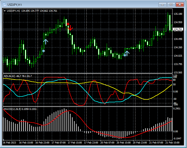Select the blue star marker near 20 Feb 15:00
This screenshot has width=187, height=148.
pyautogui.click(x=125, y=55)
